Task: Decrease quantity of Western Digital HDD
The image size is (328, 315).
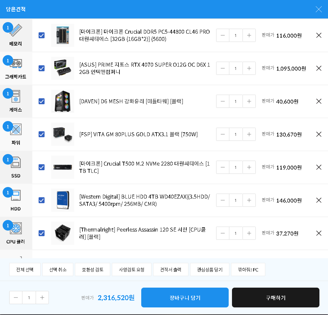Action: point(222,200)
